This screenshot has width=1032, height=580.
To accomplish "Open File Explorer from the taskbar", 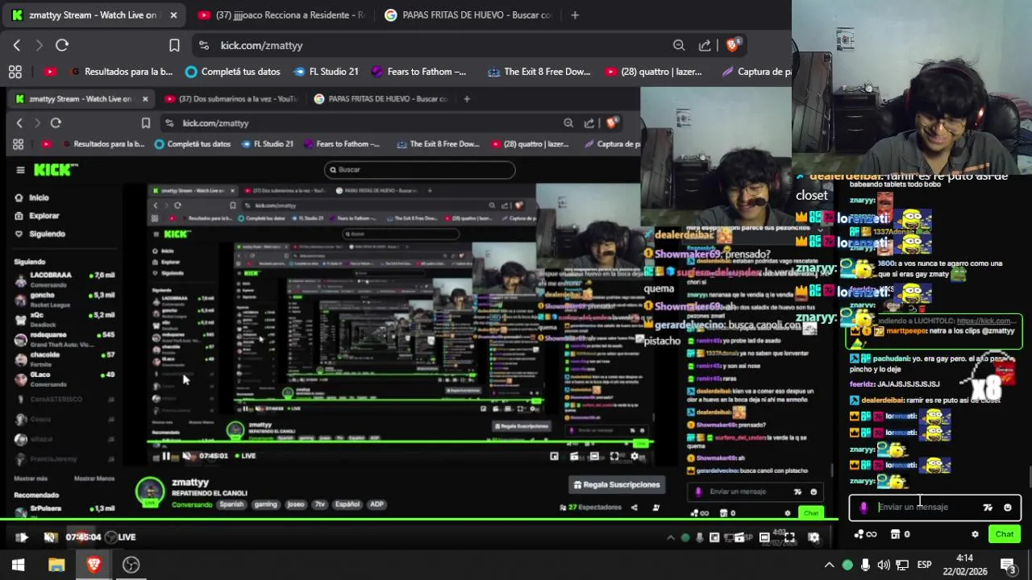I will pyautogui.click(x=56, y=565).
